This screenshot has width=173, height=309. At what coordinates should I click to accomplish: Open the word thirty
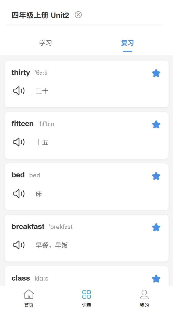click(21, 73)
